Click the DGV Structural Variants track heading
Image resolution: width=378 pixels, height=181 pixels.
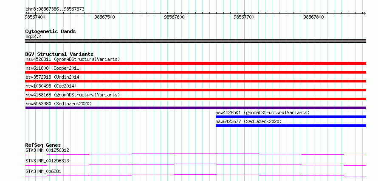[x=59, y=54]
